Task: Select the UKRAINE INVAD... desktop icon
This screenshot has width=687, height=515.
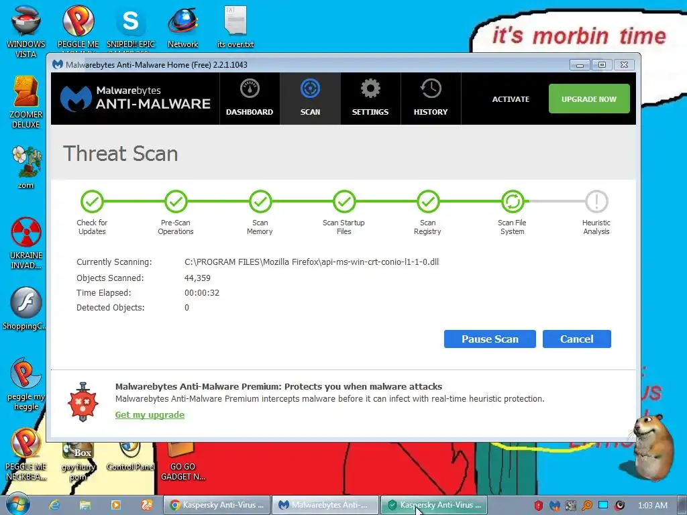Action: click(26, 243)
